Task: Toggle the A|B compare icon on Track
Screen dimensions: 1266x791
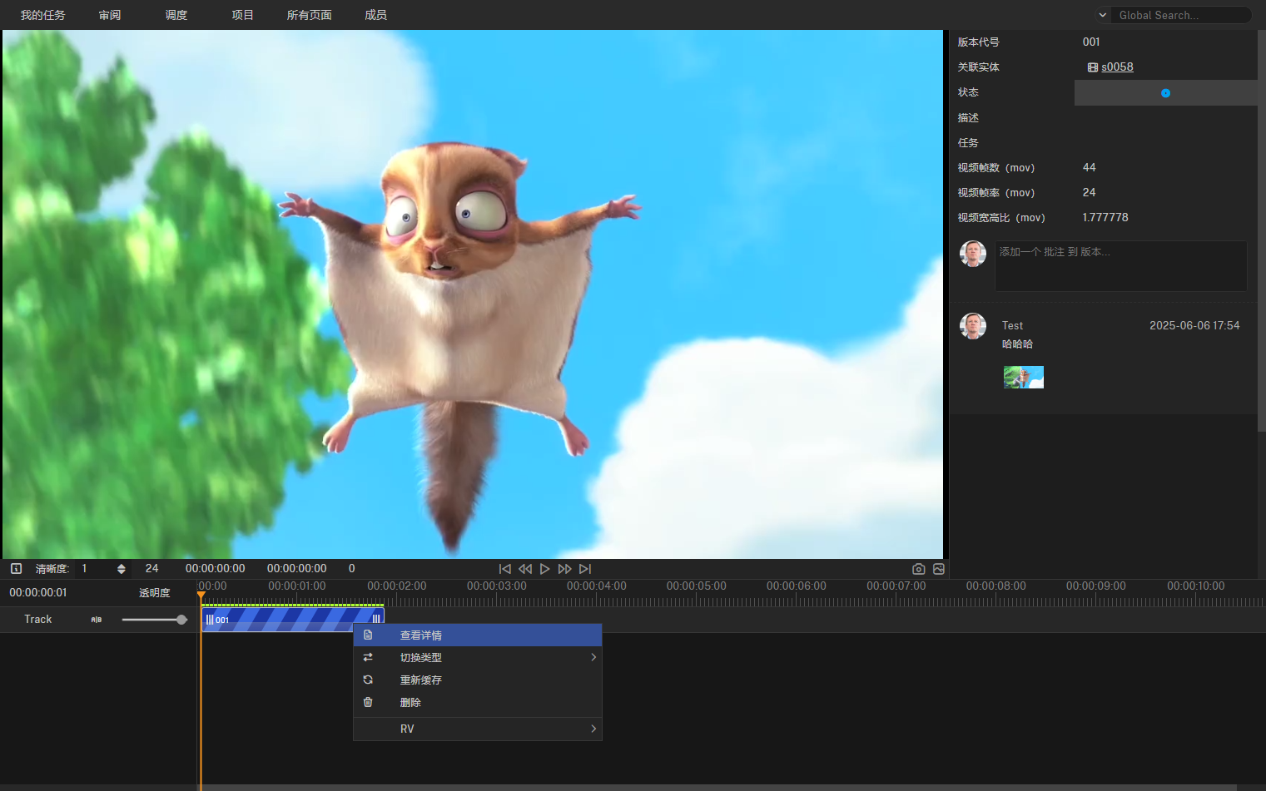Action: (x=97, y=620)
